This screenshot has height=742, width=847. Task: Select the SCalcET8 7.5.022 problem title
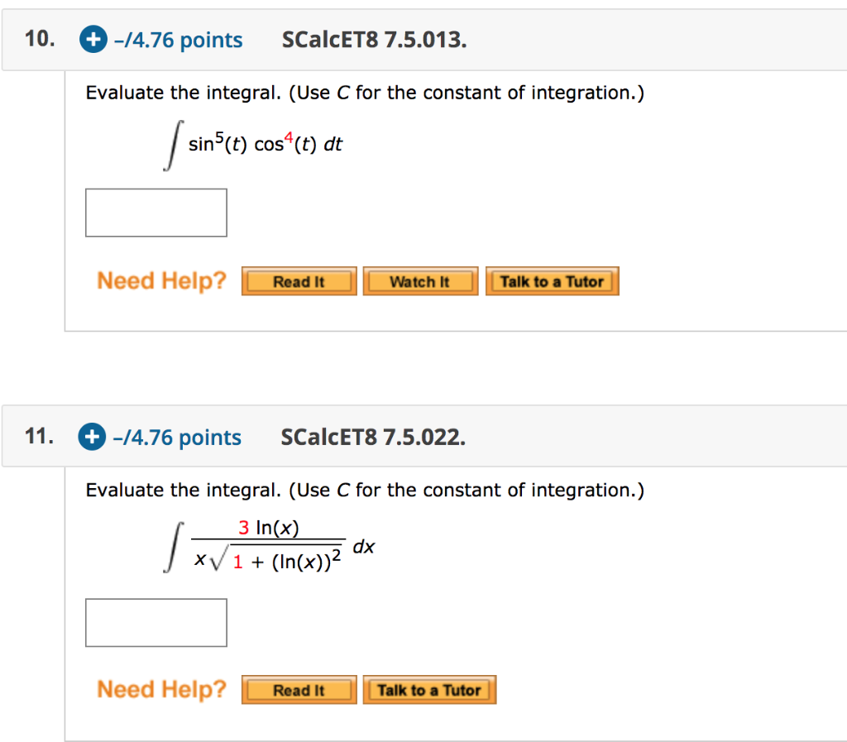[374, 437]
